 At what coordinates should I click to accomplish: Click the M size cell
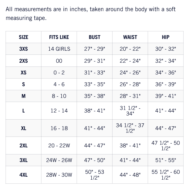(23, 96)
